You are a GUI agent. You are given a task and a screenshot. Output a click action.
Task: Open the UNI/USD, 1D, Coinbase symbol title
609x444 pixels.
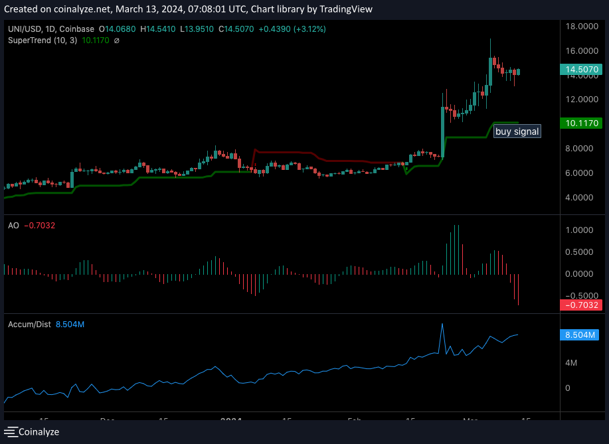click(51, 29)
